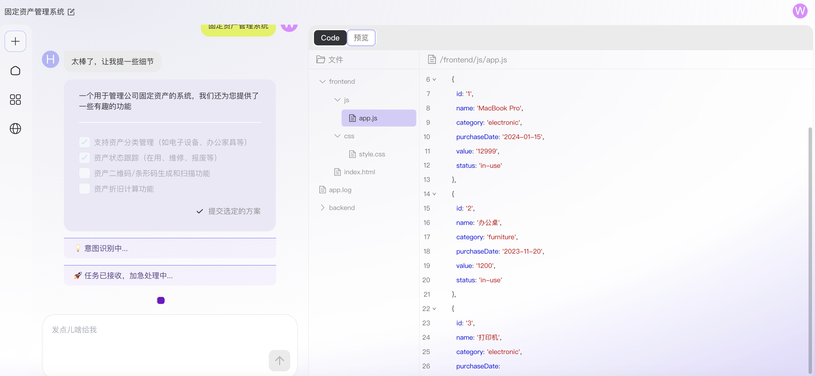Click the send arrow button
The width and height of the screenshot is (815, 376).
pos(279,360)
